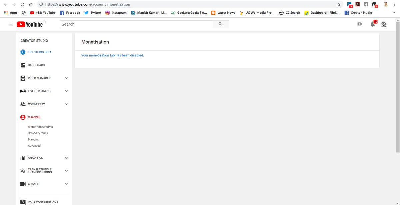400x205 pixels.
Task: Click the Video Manager icon
Action: pyautogui.click(x=23, y=78)
